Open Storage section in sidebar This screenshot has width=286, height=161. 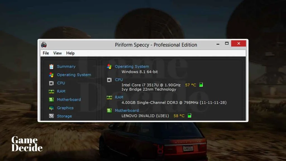[x=65, y=116]
